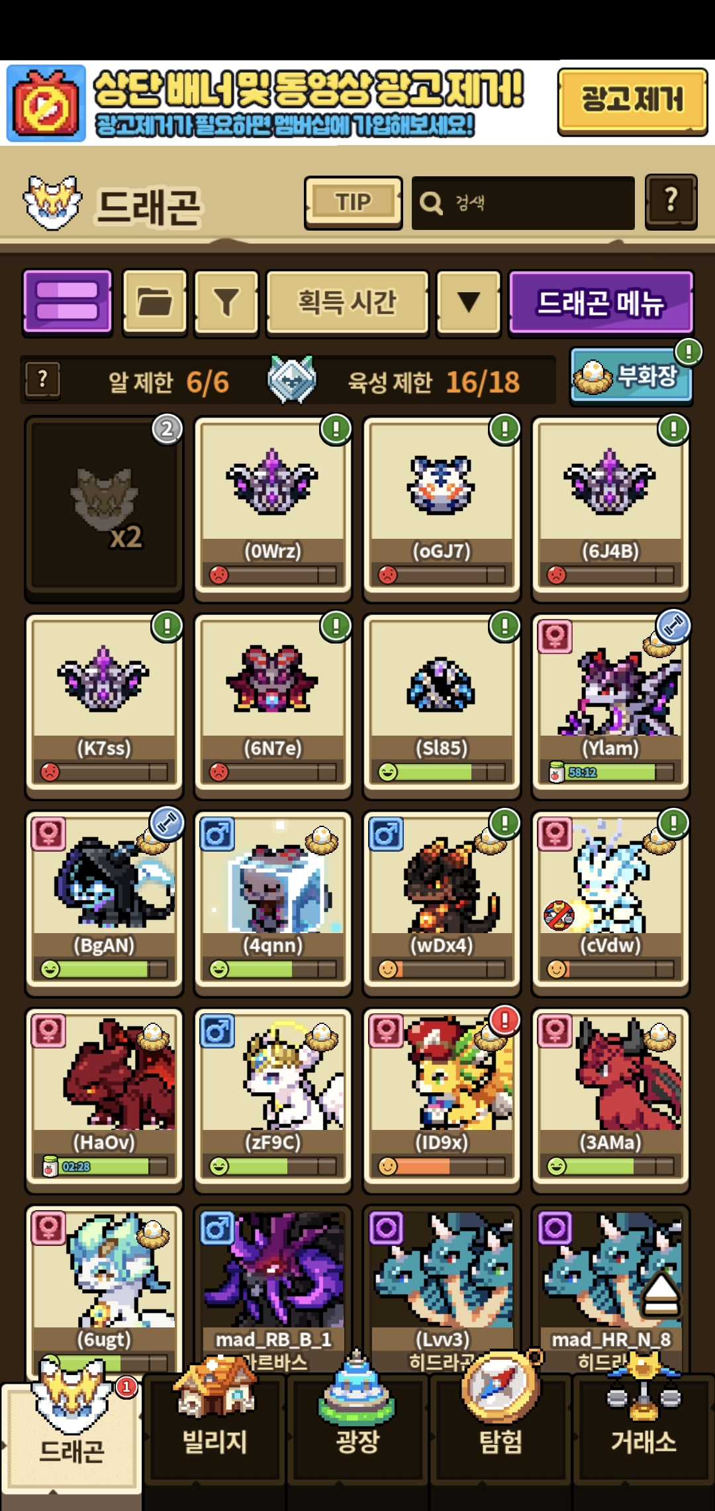Open the question mark help button beside search

[x=671, y=201]
